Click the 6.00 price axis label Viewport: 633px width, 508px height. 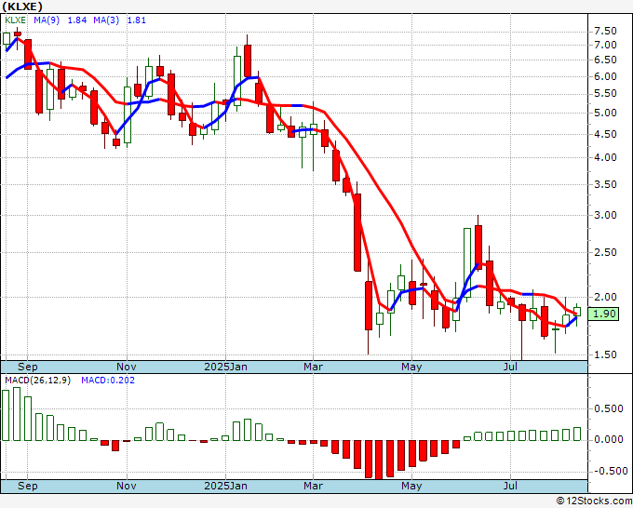click(606, 76)
